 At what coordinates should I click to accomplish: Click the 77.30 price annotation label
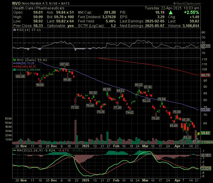pos(117,108)
